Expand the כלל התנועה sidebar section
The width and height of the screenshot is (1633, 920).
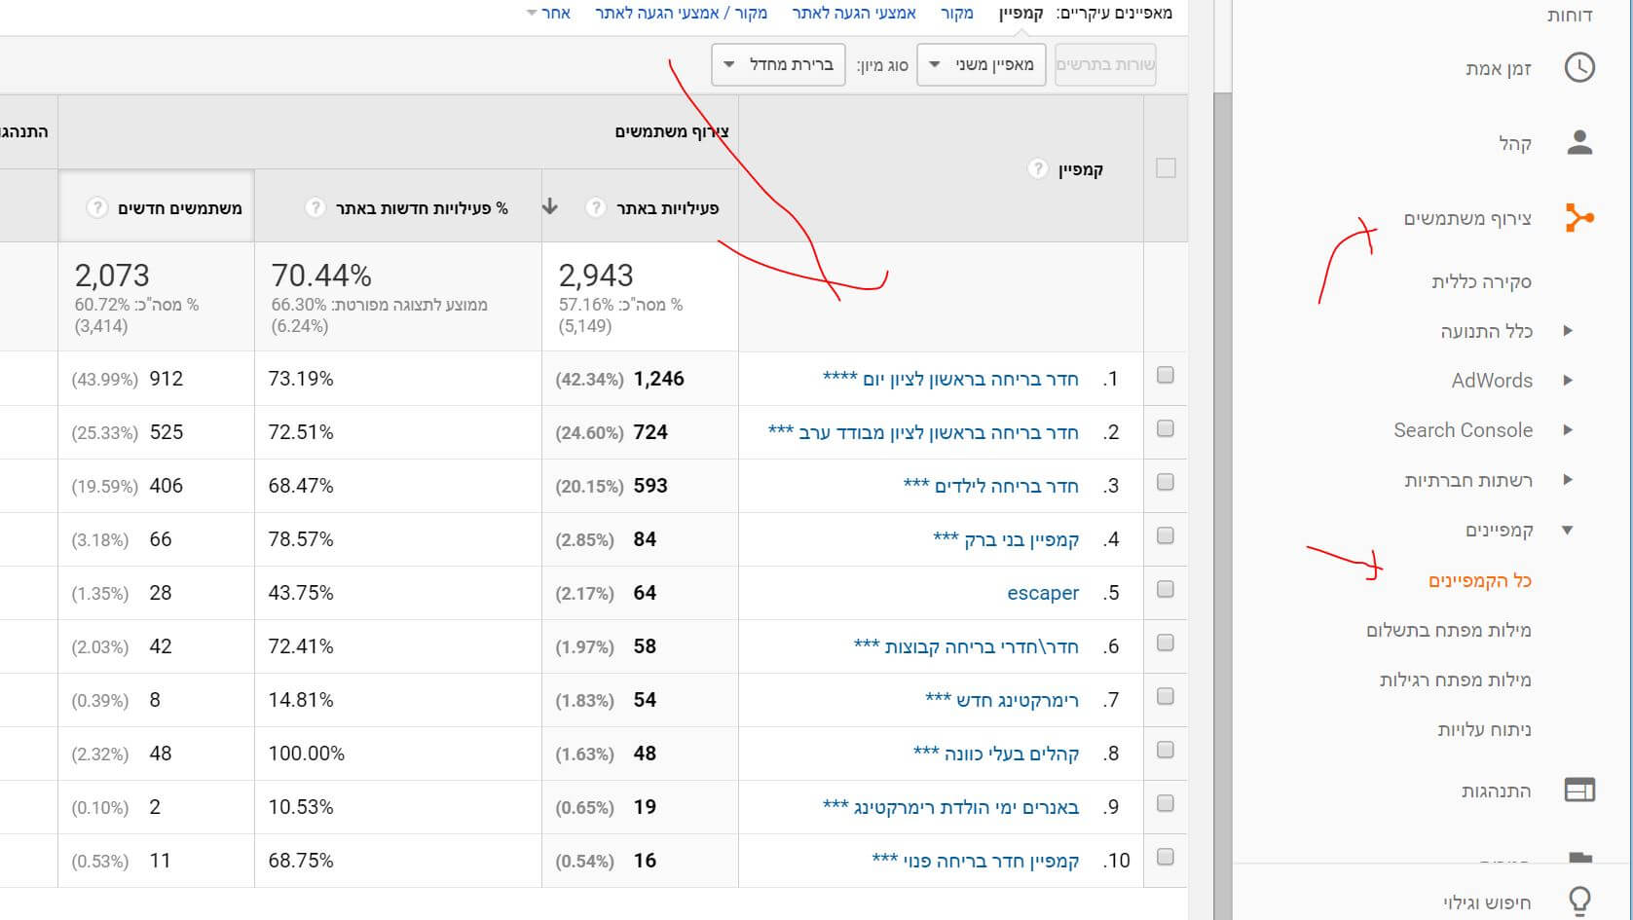click(1568, 330)
